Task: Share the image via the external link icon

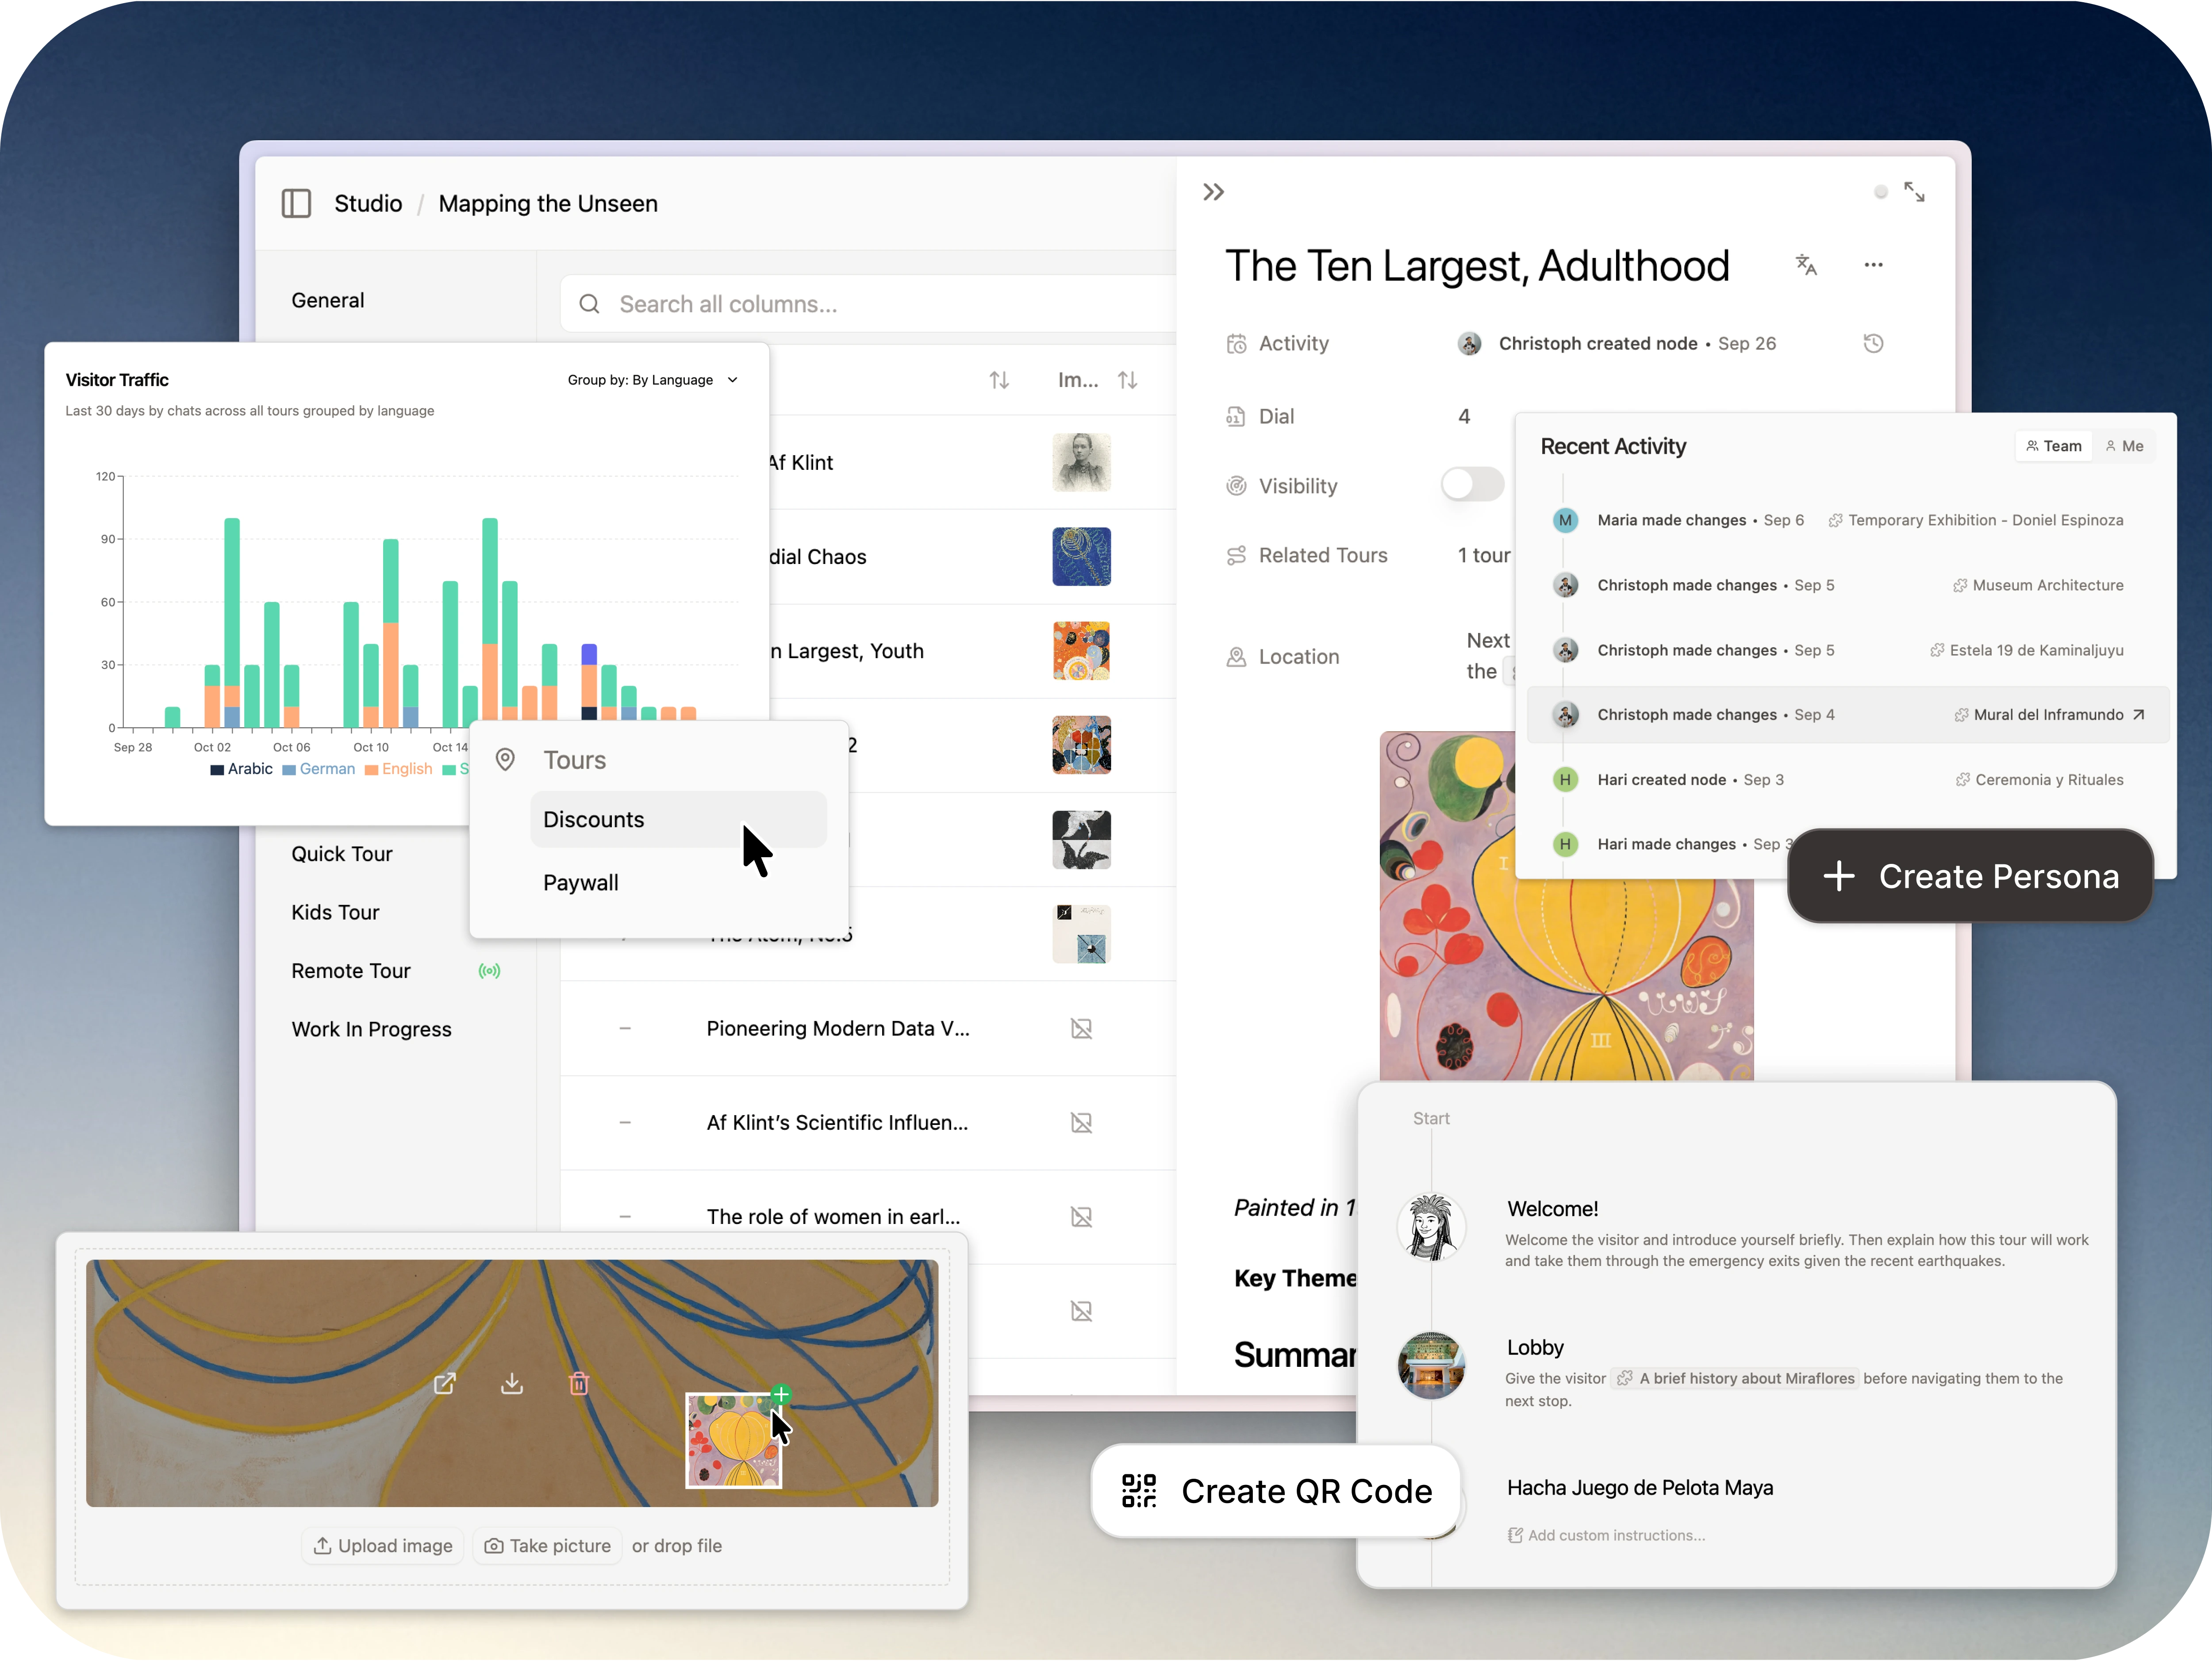Action: point(445,1383)
